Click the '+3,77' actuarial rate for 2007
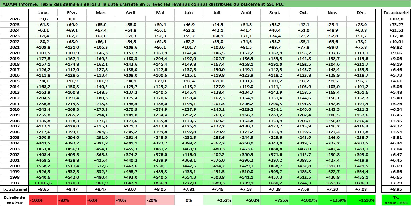This screenshot has height=206, width=411. tap(396, 126)
